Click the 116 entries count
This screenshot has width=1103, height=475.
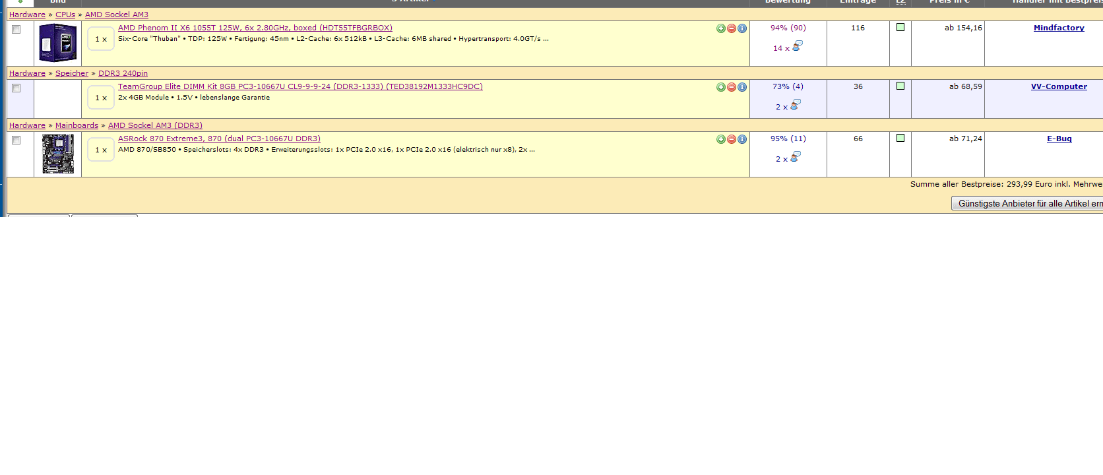[858, 28]
